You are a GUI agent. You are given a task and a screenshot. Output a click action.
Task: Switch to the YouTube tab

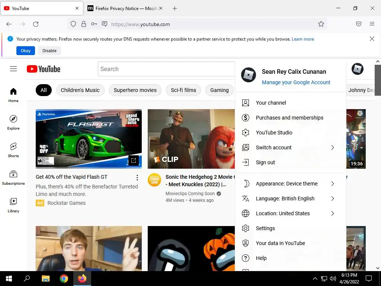coord(42,8)
